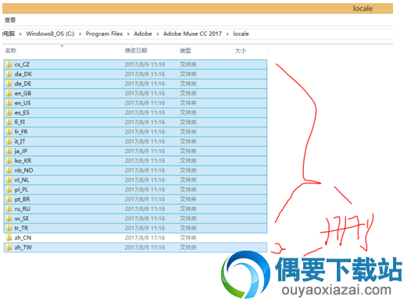Click the 大小 column header
The image size is (411, 299).
click(241, 51)
